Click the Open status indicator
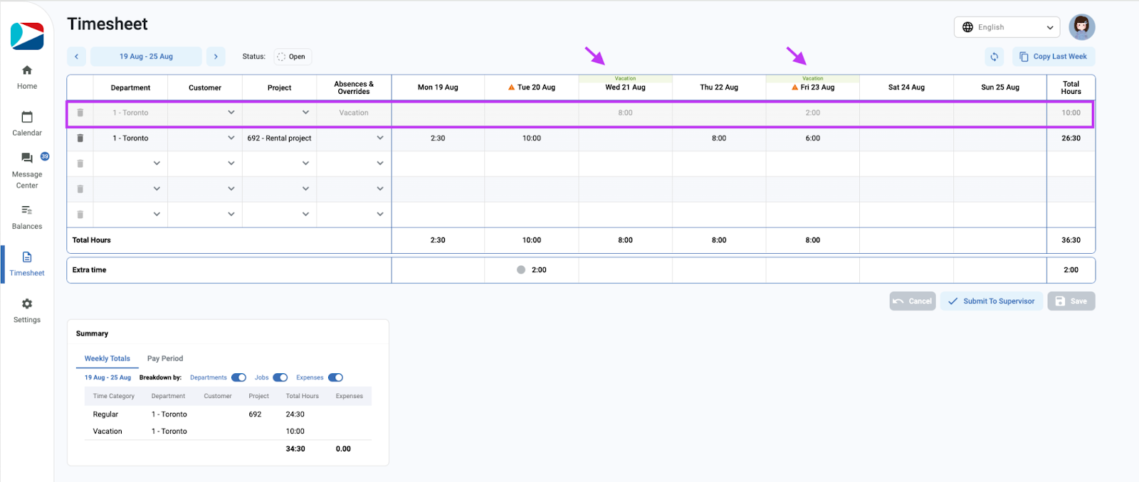Viewport: 1139px width, 482px height. [292, 57]
